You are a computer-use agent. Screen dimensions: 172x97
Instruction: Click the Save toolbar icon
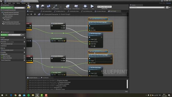[38, 6]
